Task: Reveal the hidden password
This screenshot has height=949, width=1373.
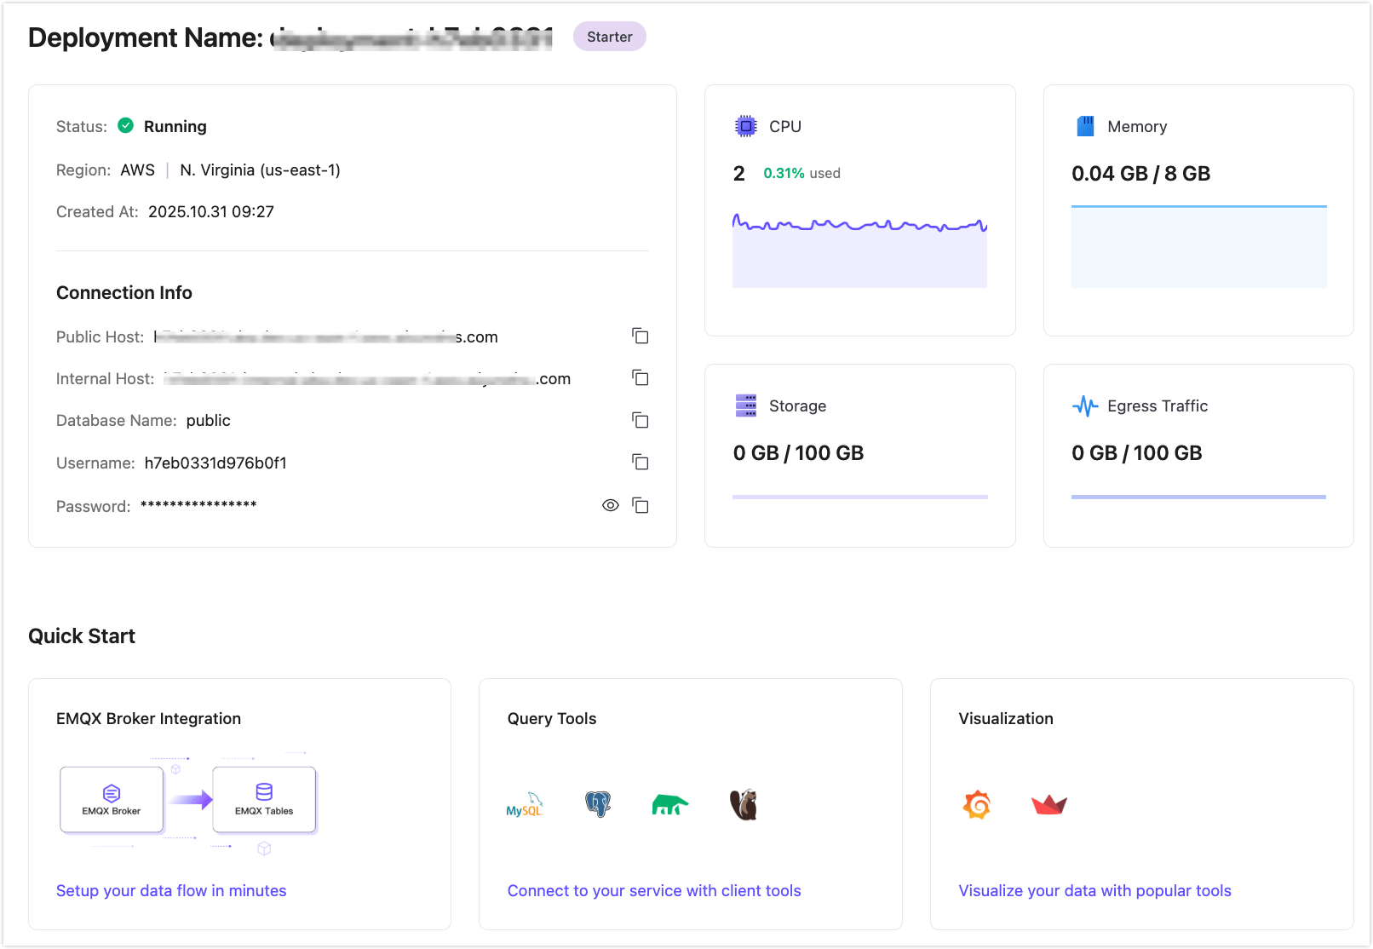Action: coord(610,504)
